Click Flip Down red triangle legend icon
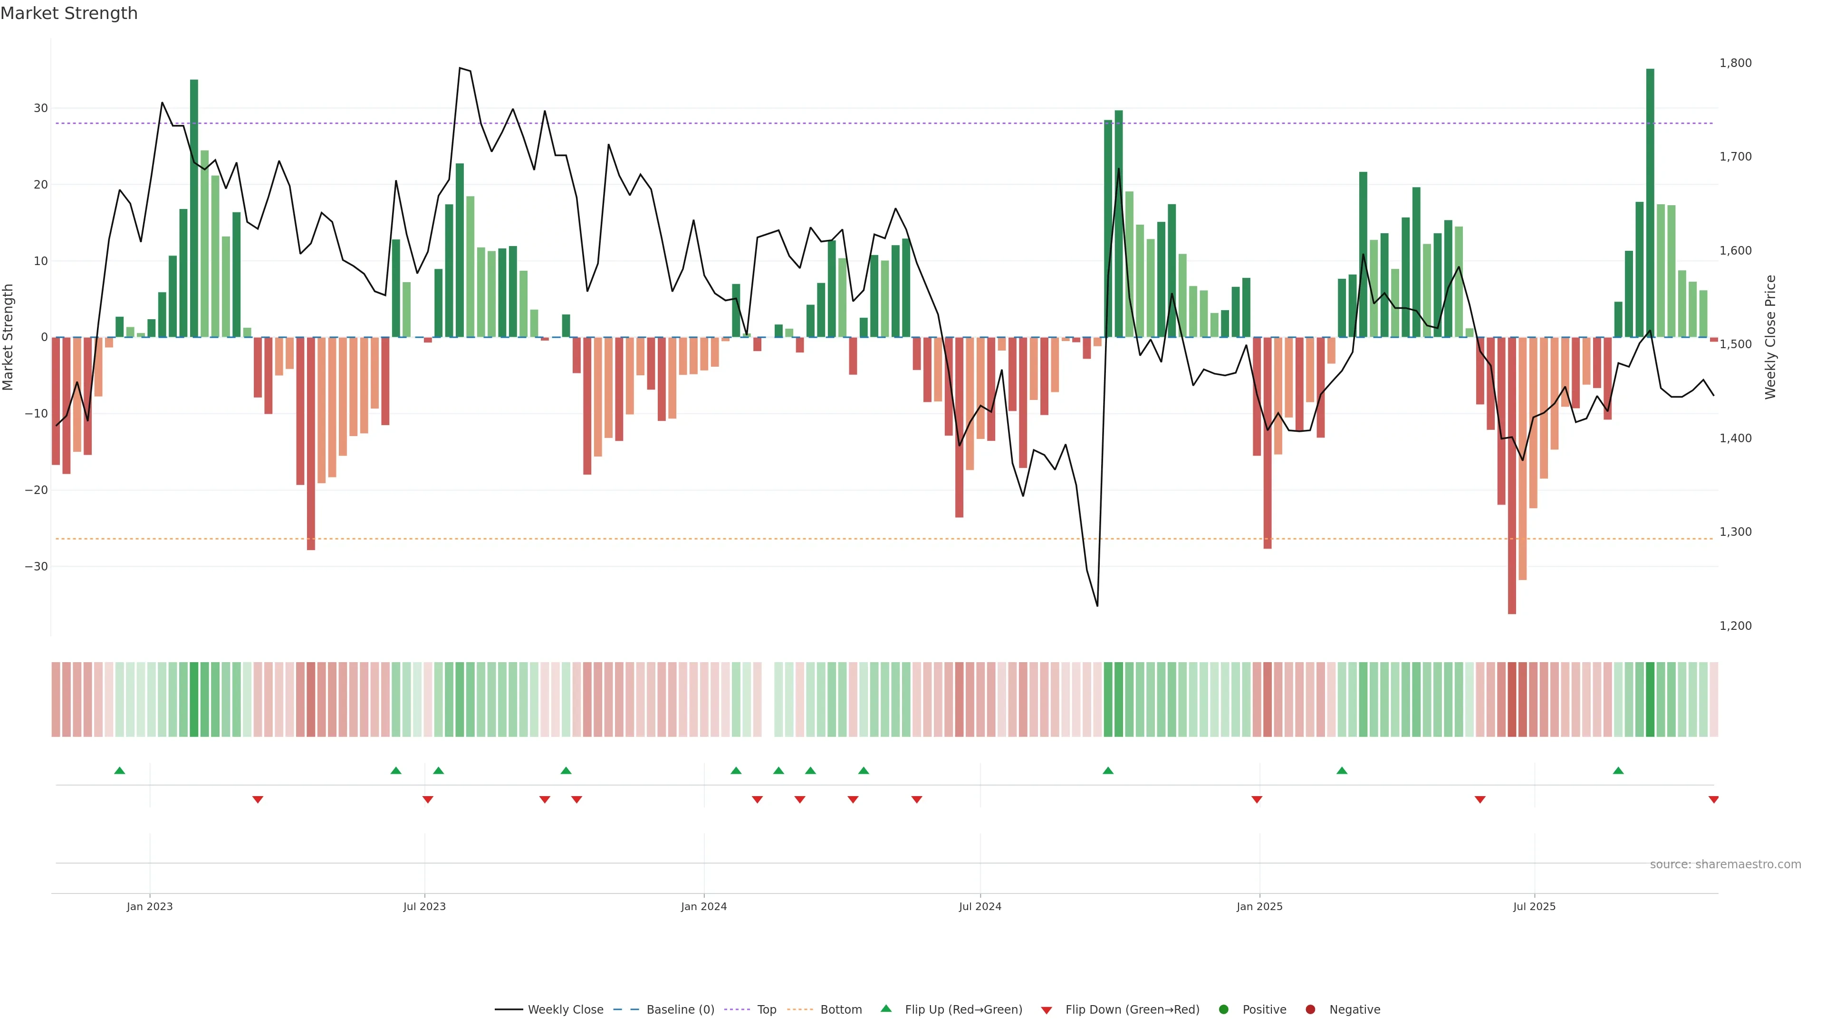The width and height of the screenshot is (1825, 1026). point(1047,1010)
